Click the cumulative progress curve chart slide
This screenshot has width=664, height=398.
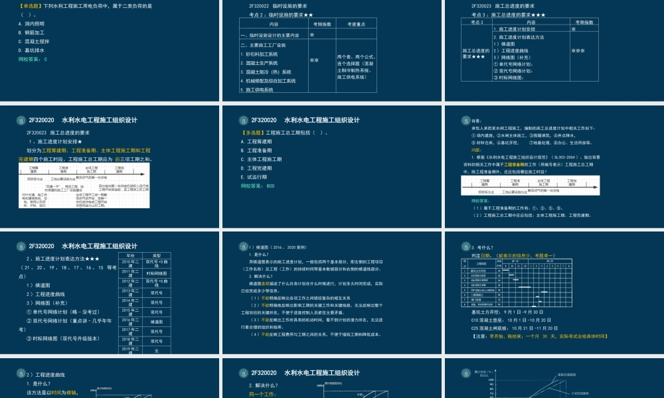click(554, 382)
